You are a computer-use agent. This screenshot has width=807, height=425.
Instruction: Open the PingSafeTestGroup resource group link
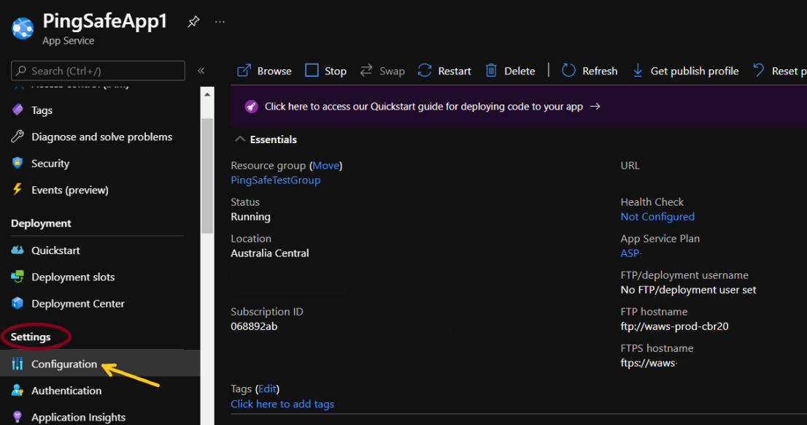[275, 180]
